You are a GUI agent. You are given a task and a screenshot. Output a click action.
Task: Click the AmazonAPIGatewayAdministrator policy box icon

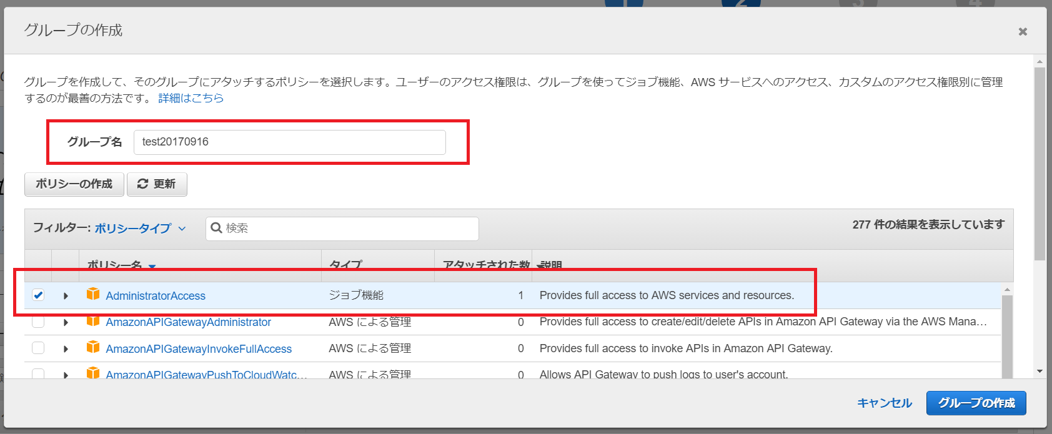pyautogui.click(x=93, y=321)
